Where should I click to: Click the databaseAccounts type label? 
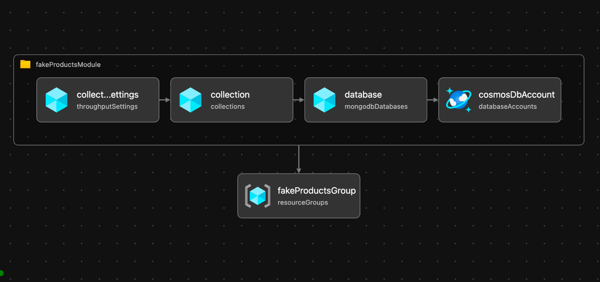pos(508,107)
